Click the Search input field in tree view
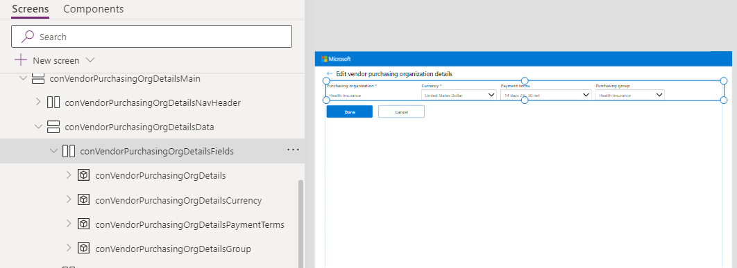The height and width of the screenshot is (268, 737). pyautogui.click(x=151, y=37)
